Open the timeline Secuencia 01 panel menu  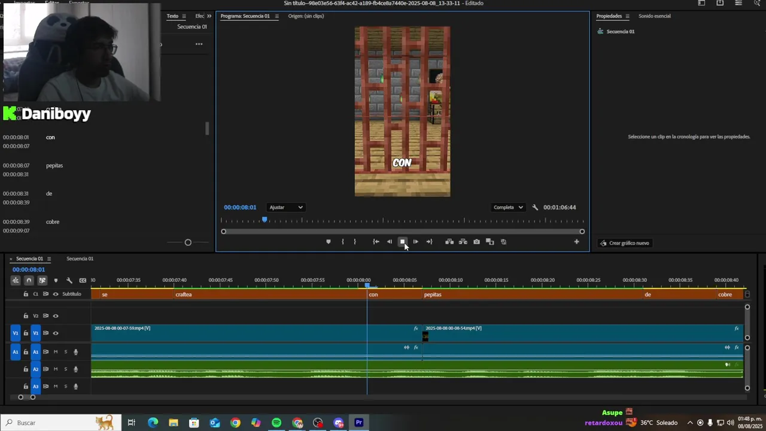(49, 259)
